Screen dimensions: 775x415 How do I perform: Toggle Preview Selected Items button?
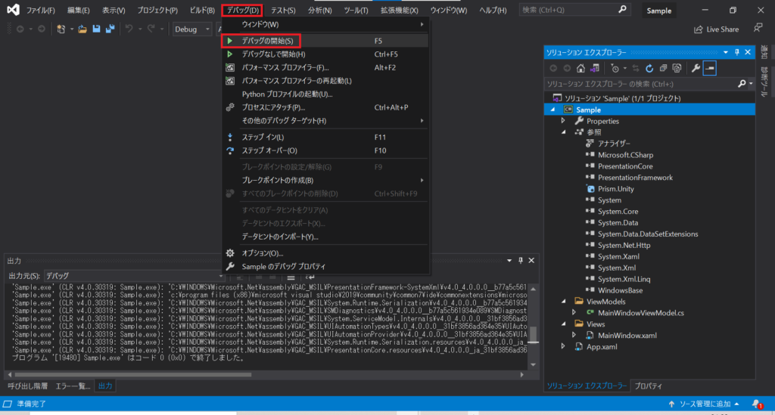click(x=710, y=68)
